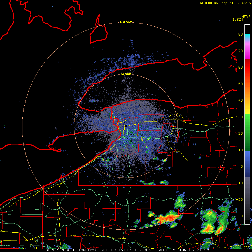Click the '50 NMI' range ring label
252x252 pixels.
pos(126,74)
